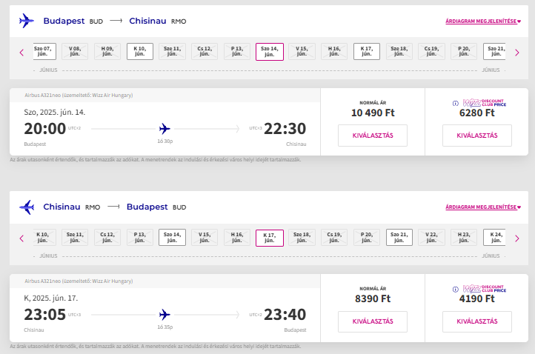Show later dates for Budapest to Chisinau
Image resolution: width=535 pixels, height=354 pixels.
[x=517, y=53]
